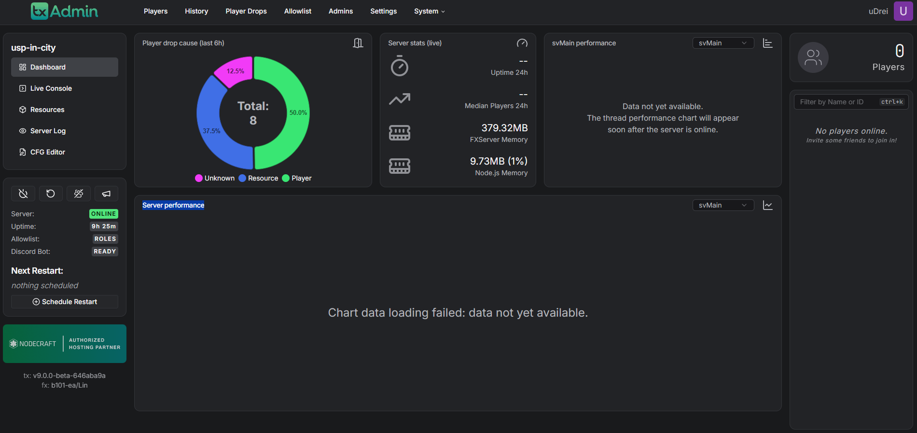Click the kick all players icon
917x433 pixels.
79,194
